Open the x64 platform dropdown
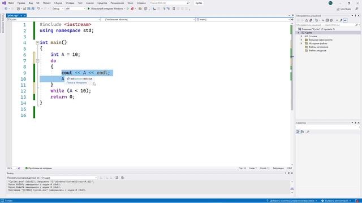The image size is (362, 203). pyautogui.click(x=75, y=8)
